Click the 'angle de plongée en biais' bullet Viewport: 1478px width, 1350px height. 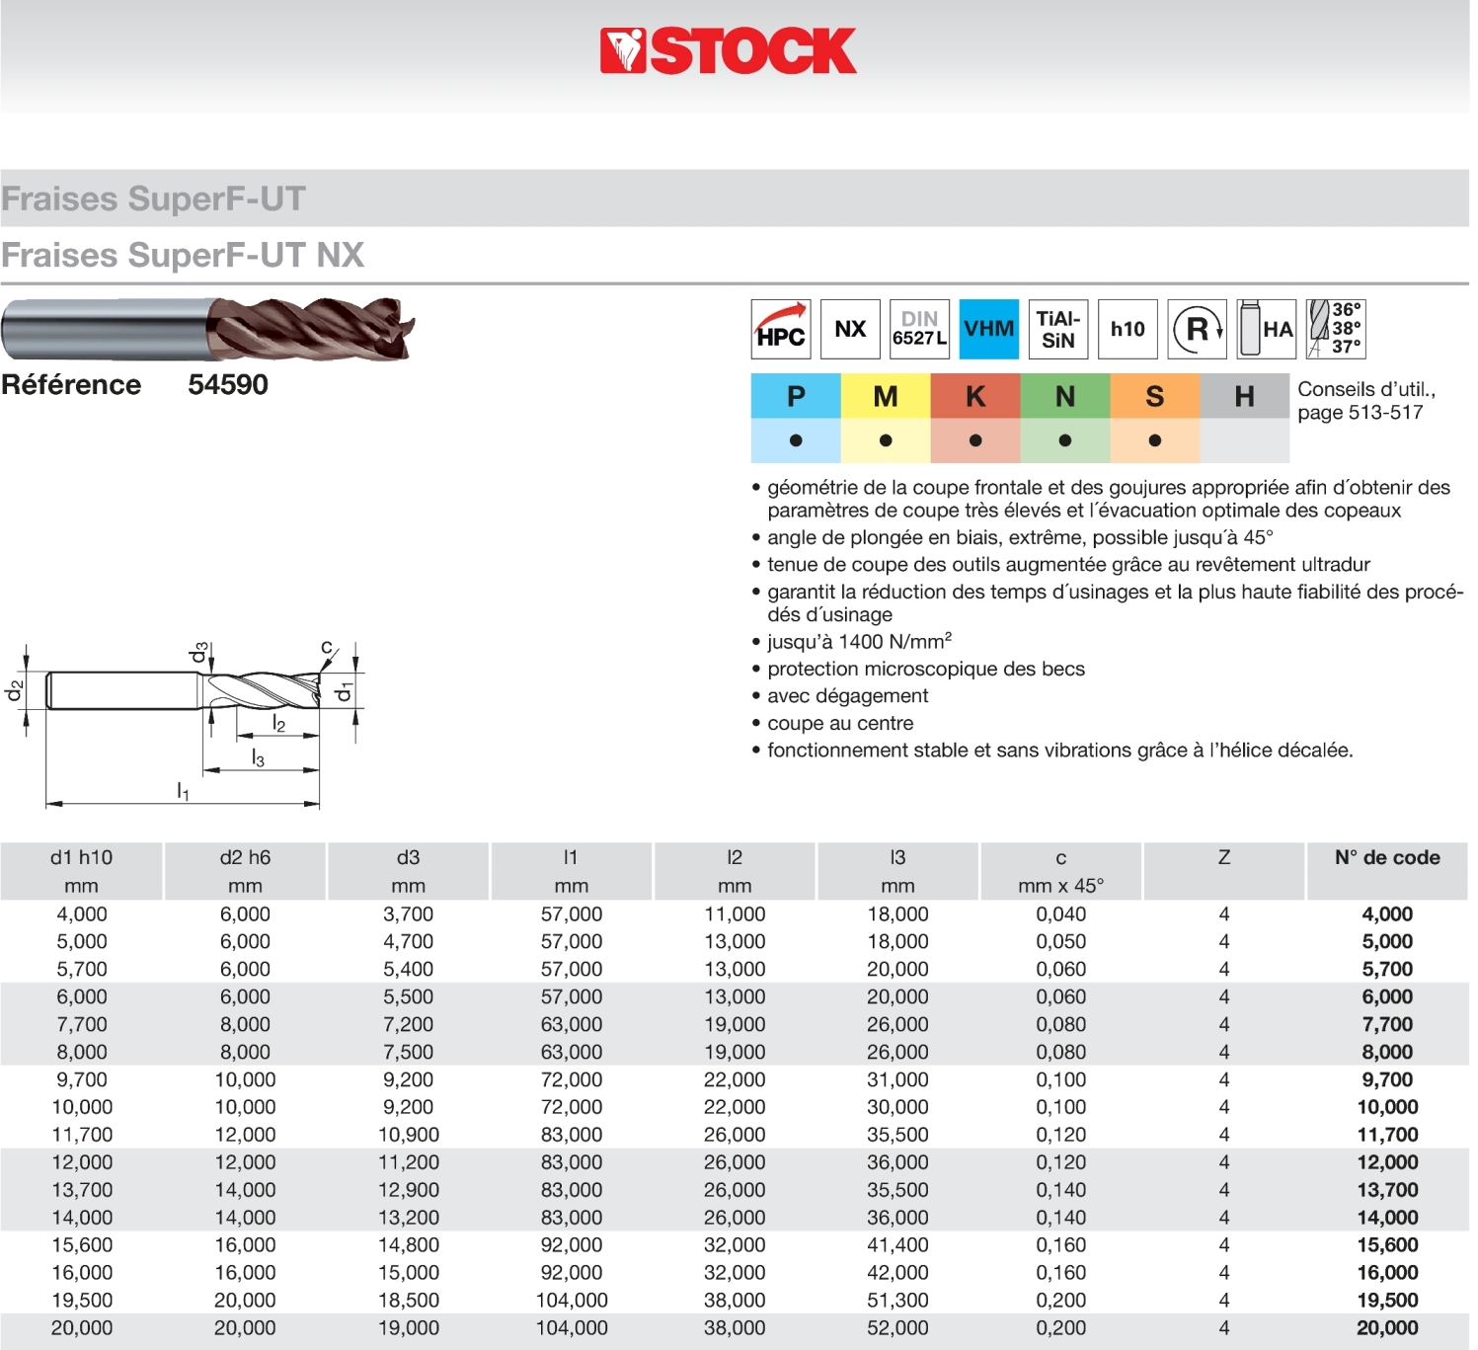(x=1012, y=538)
